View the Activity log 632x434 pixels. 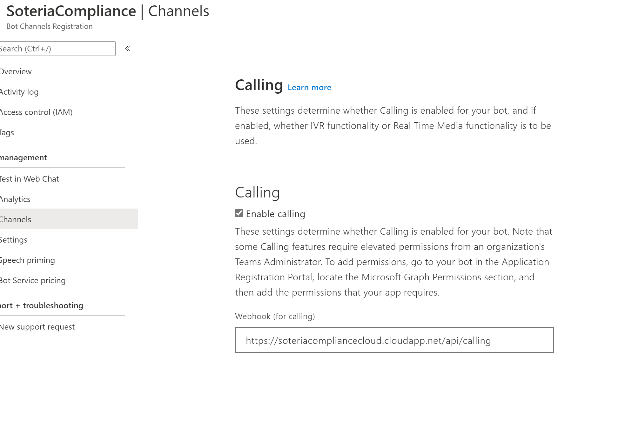pos(19,92)
